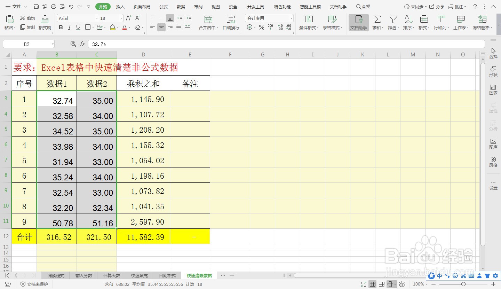Open the 阅读模式 sheet tab
This screenshot has width=501, height=289.
[56, 275]
